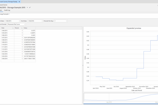Select the 1/04/2015 date cell
158x105 pixels.
[8, 31]
